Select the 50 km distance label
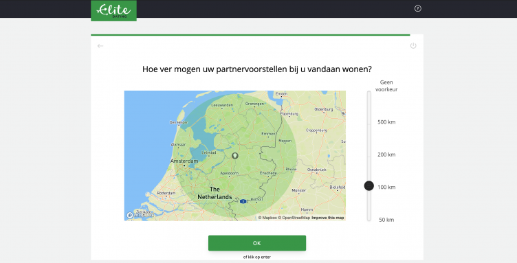 (x=386, y=220)
